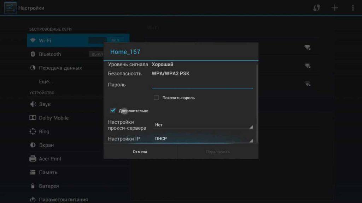Screen dimensions: 362x203
Task: Open the three-dot overflow menu
Action: tap(353, 8)
